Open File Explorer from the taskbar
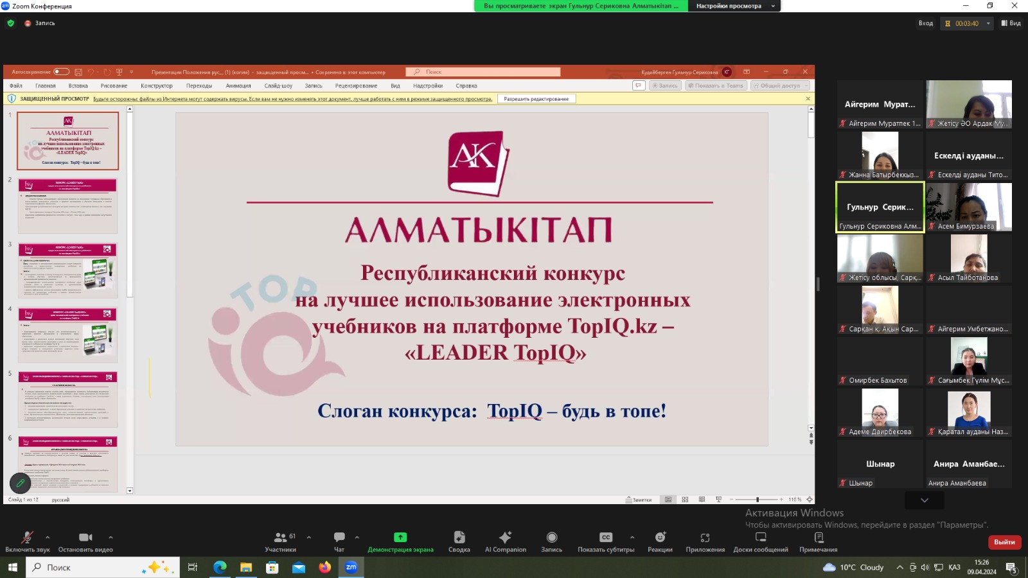This screenshot has height=578, width=1028. [246, 567]
